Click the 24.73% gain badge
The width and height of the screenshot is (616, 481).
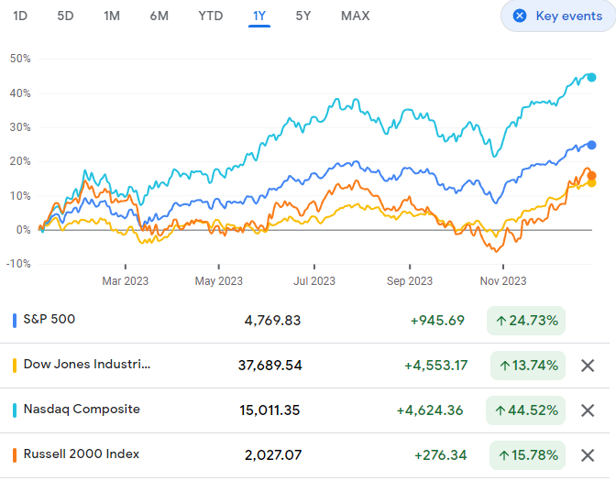point(526,321)
